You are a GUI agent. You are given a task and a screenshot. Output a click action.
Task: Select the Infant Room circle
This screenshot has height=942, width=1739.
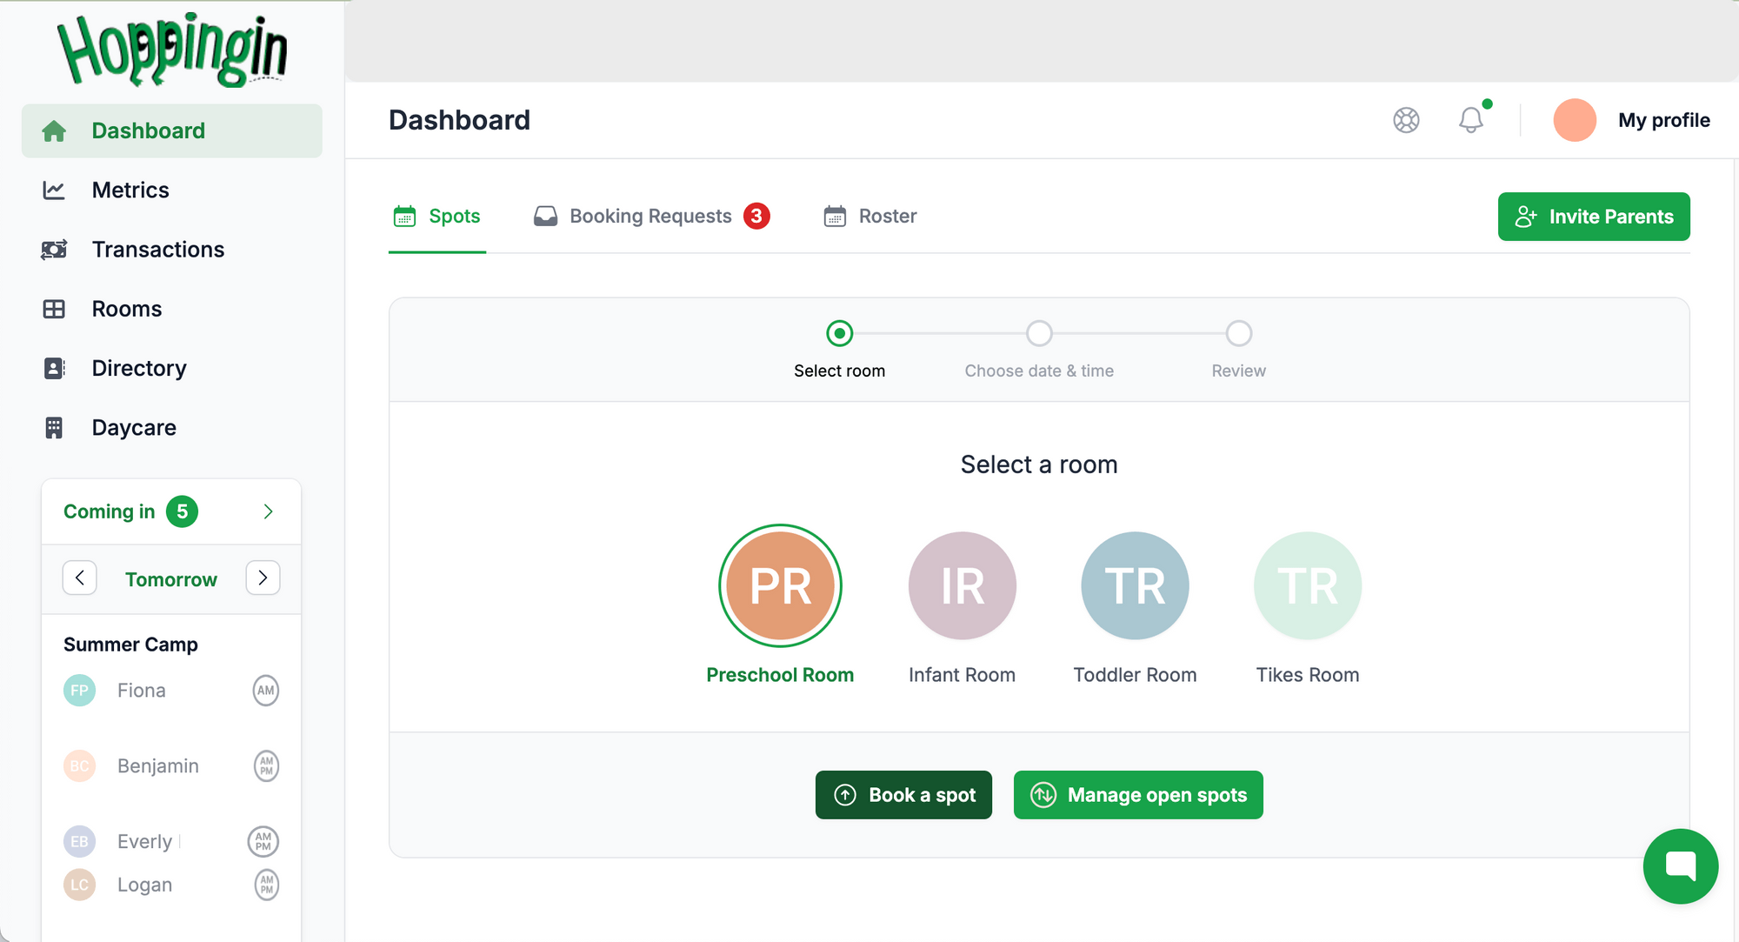pos(962,585)
